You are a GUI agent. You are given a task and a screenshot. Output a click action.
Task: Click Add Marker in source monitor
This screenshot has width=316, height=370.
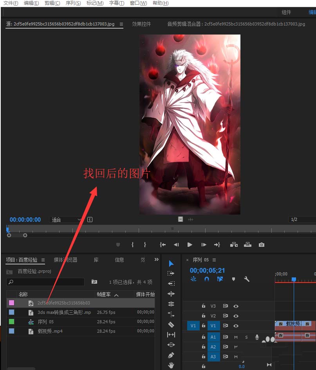(x=118, y=245)
